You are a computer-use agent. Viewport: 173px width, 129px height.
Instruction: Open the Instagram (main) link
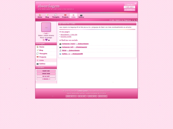[x=69, y=44]
